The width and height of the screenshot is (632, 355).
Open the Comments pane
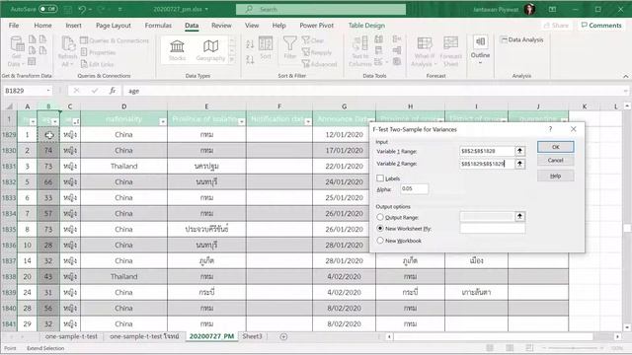[601, 25]
